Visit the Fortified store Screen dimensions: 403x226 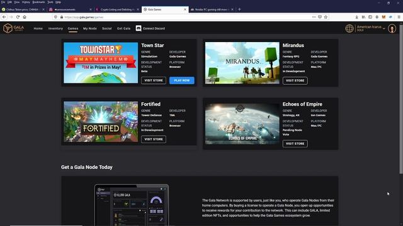tap(154, 139)
